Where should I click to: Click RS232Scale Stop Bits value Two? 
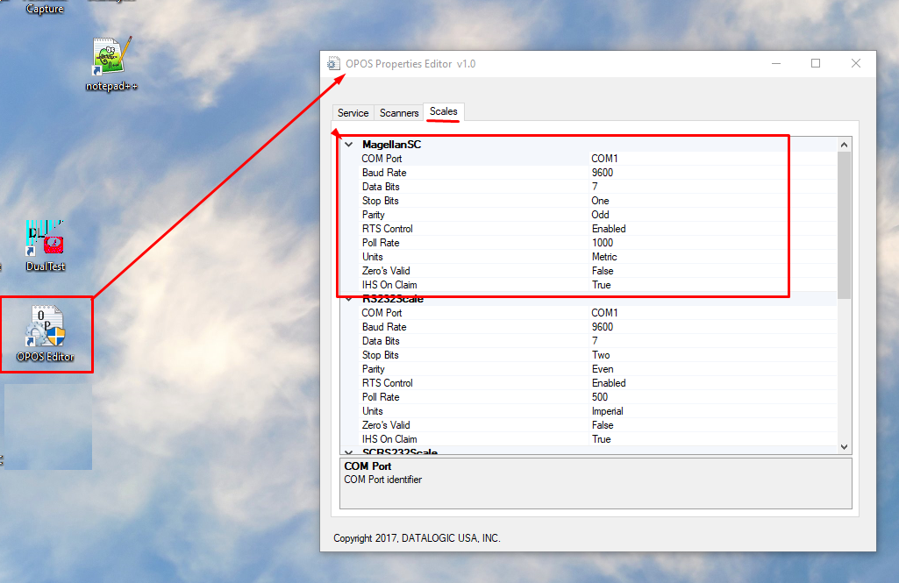click(602, 355)
